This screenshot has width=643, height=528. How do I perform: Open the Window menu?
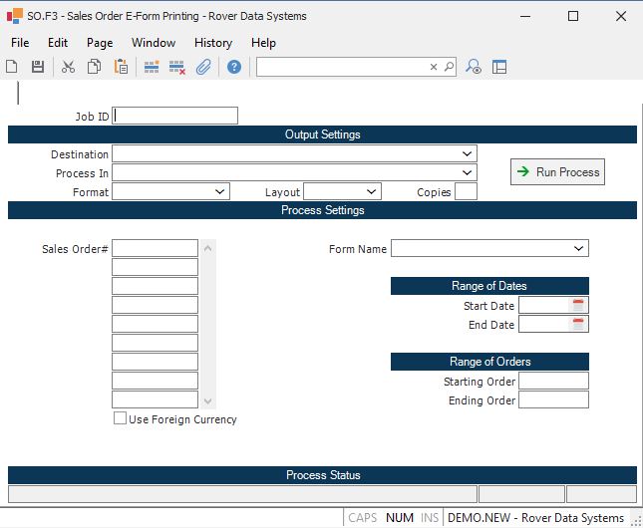point(154,43)
